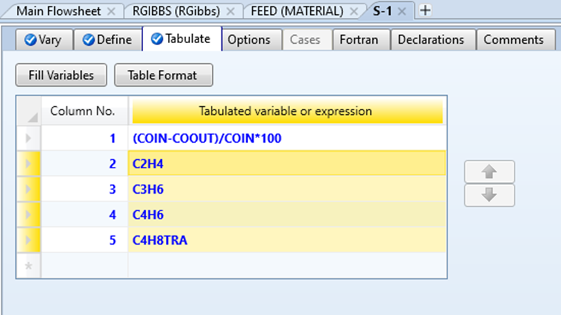Open the Vary sheet tab

(x=44, y=40)
